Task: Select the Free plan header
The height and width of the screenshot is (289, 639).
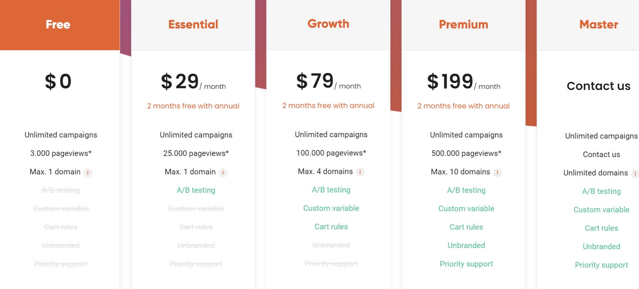Action: coord(58,25)
